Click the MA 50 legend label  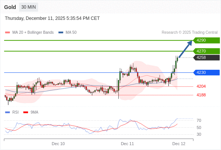(x=71, y=33)
